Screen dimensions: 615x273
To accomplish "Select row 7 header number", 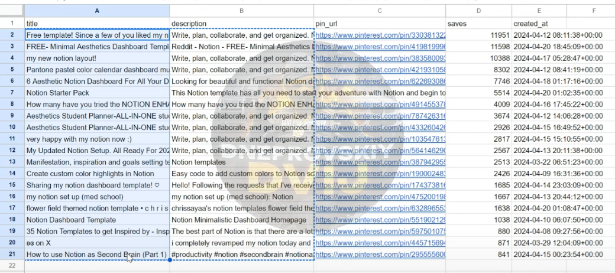I will (x=12, y=93).
